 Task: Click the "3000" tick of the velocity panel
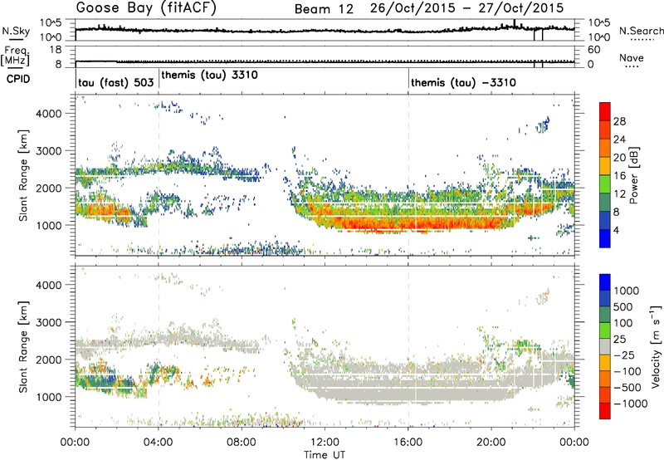49,322
